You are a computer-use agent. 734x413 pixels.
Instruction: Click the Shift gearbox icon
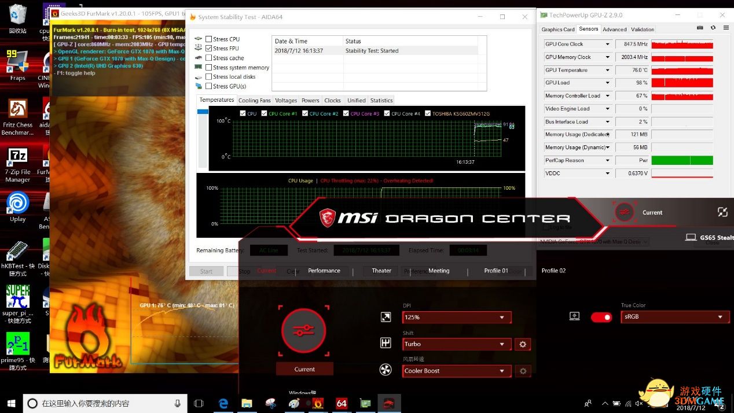(x=386, y=344)
